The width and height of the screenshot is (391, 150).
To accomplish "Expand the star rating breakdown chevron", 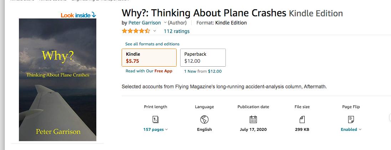I will click(155, 31).
